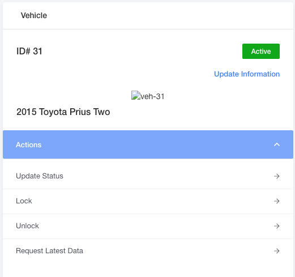Collapse Actions using the chevron-up icon
This screenshot has width=295, height=277.
277,144
